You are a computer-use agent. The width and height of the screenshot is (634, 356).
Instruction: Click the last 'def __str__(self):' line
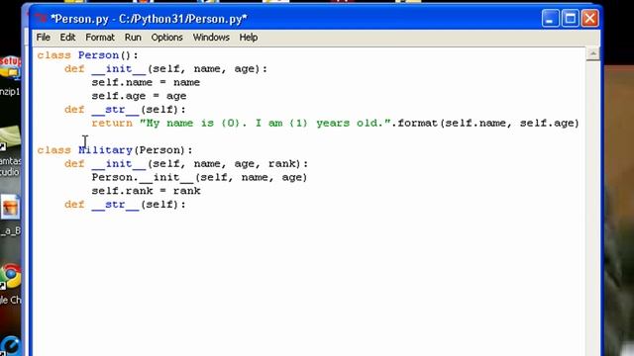(125, 205)
